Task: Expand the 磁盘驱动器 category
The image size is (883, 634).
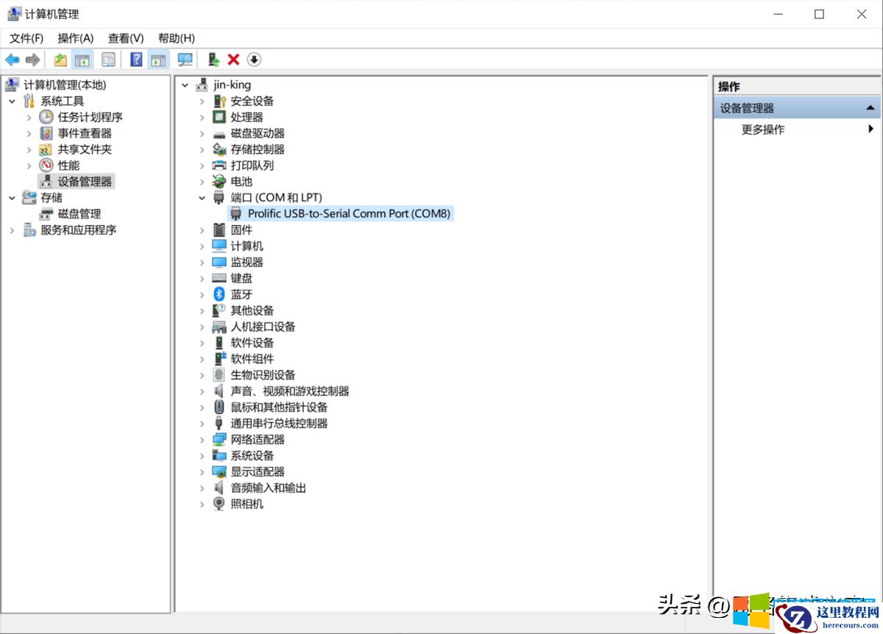Action: [x=202, y=134]
